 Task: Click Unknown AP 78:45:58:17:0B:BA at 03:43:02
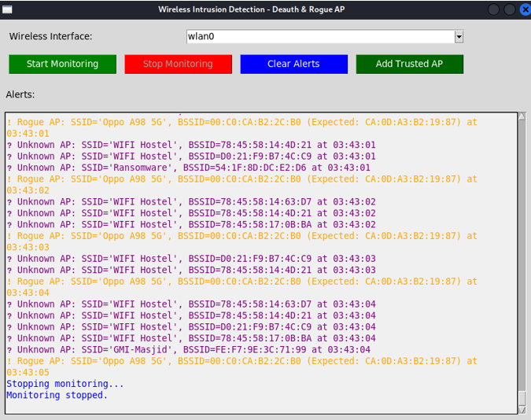click(191, 225)
